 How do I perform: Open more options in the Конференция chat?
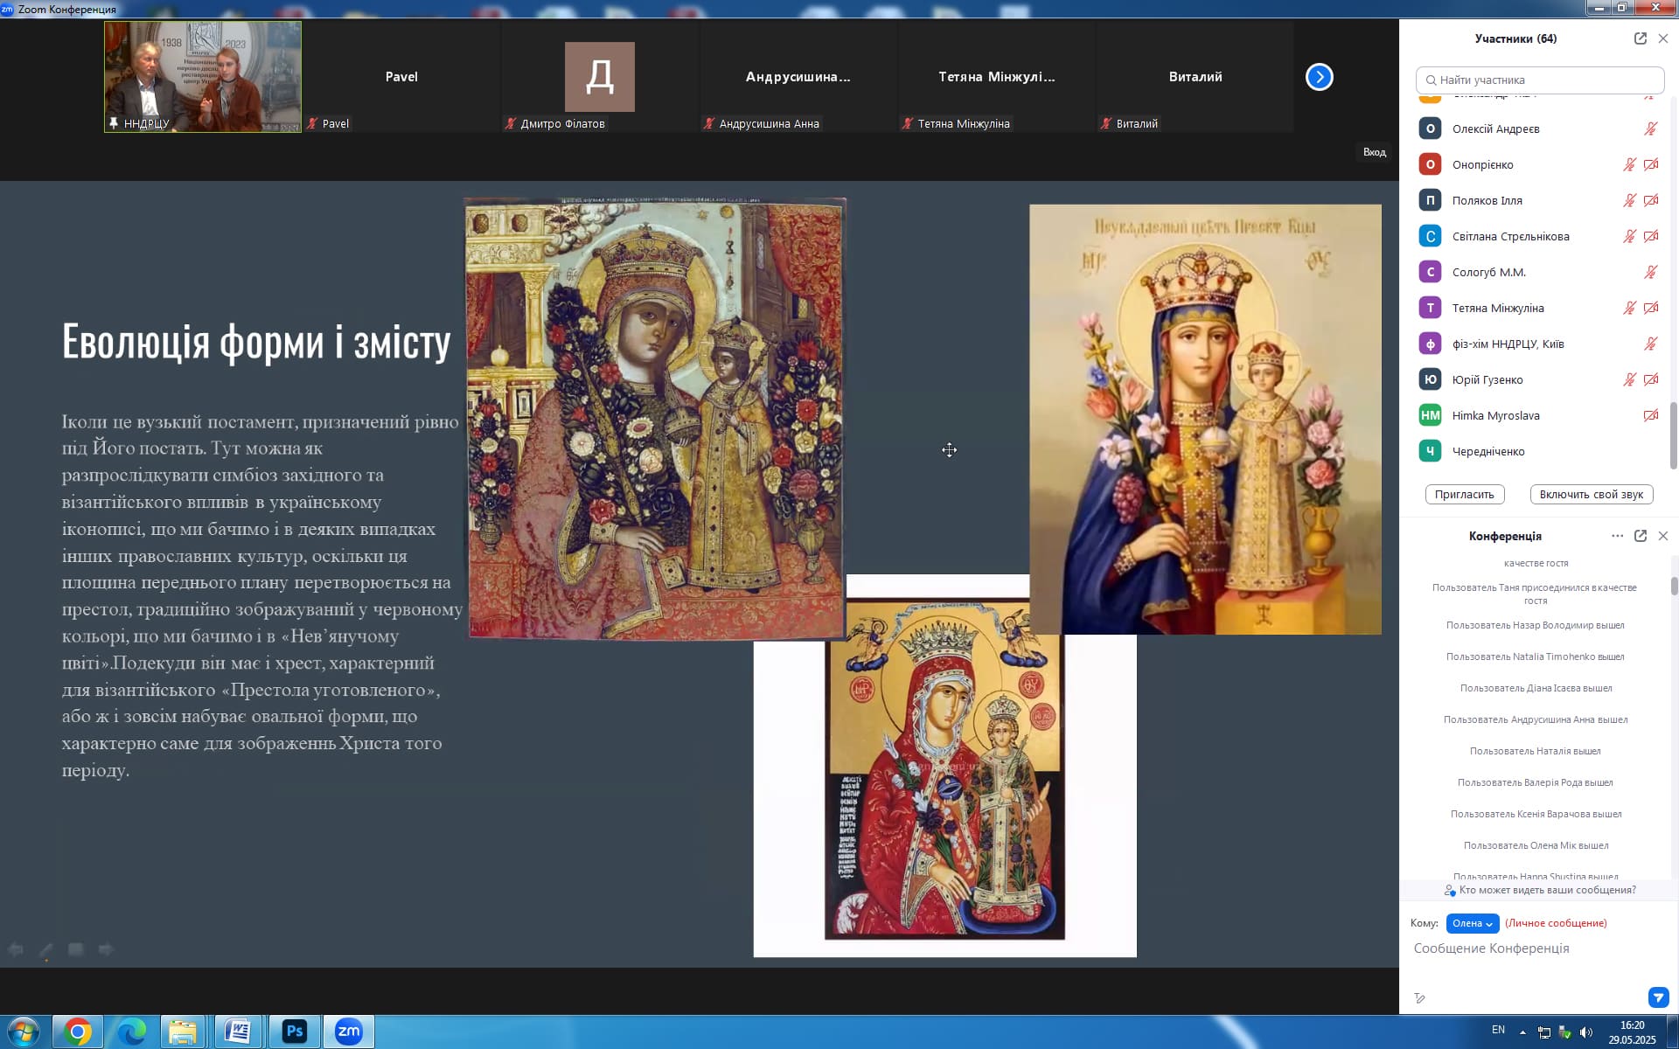click(x=1617, y=536)
